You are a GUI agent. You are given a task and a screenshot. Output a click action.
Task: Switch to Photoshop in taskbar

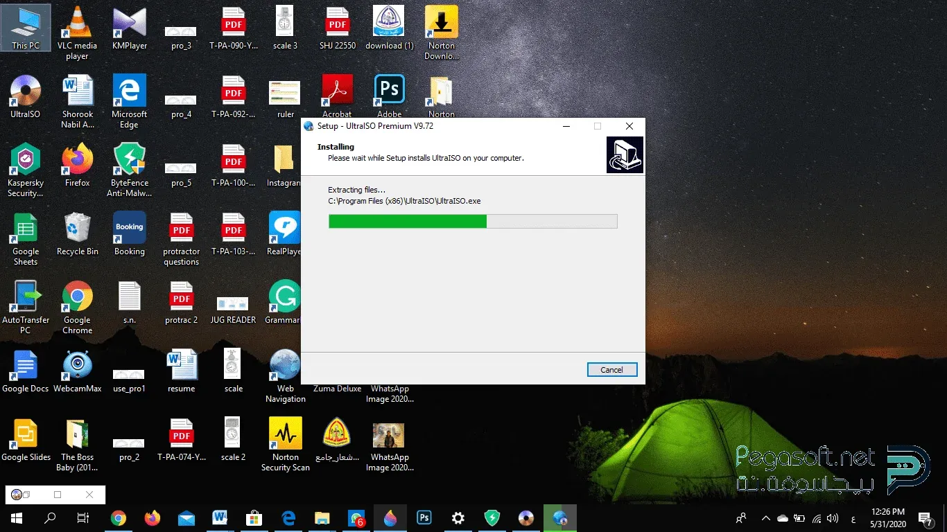[x=424, y=518]
